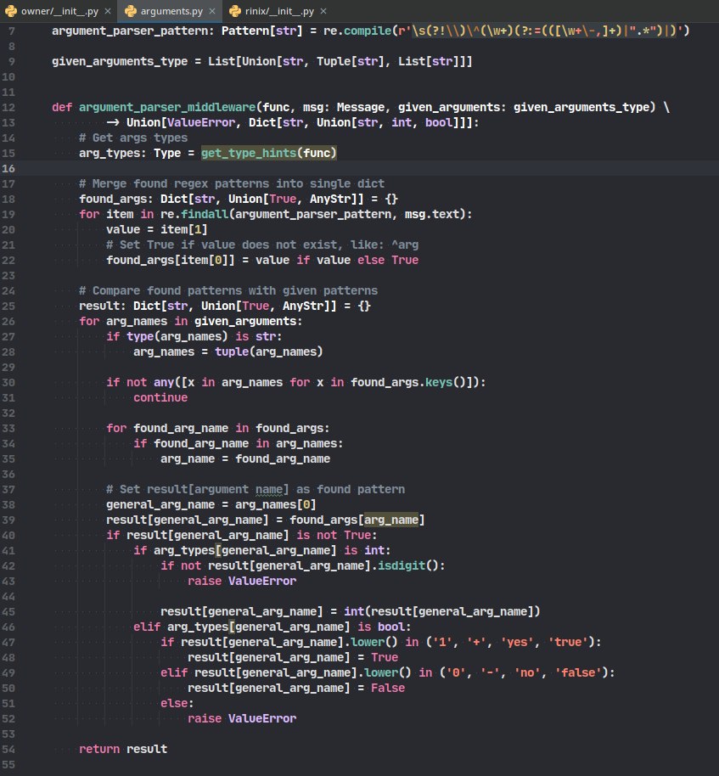Click Python file icon on arguments.py tab
This screenshot has width=719, height=776.
coord(131,11)
